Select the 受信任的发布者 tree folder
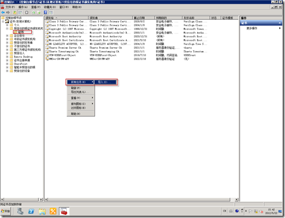This screenshot has width=285, height=218. 23,42
